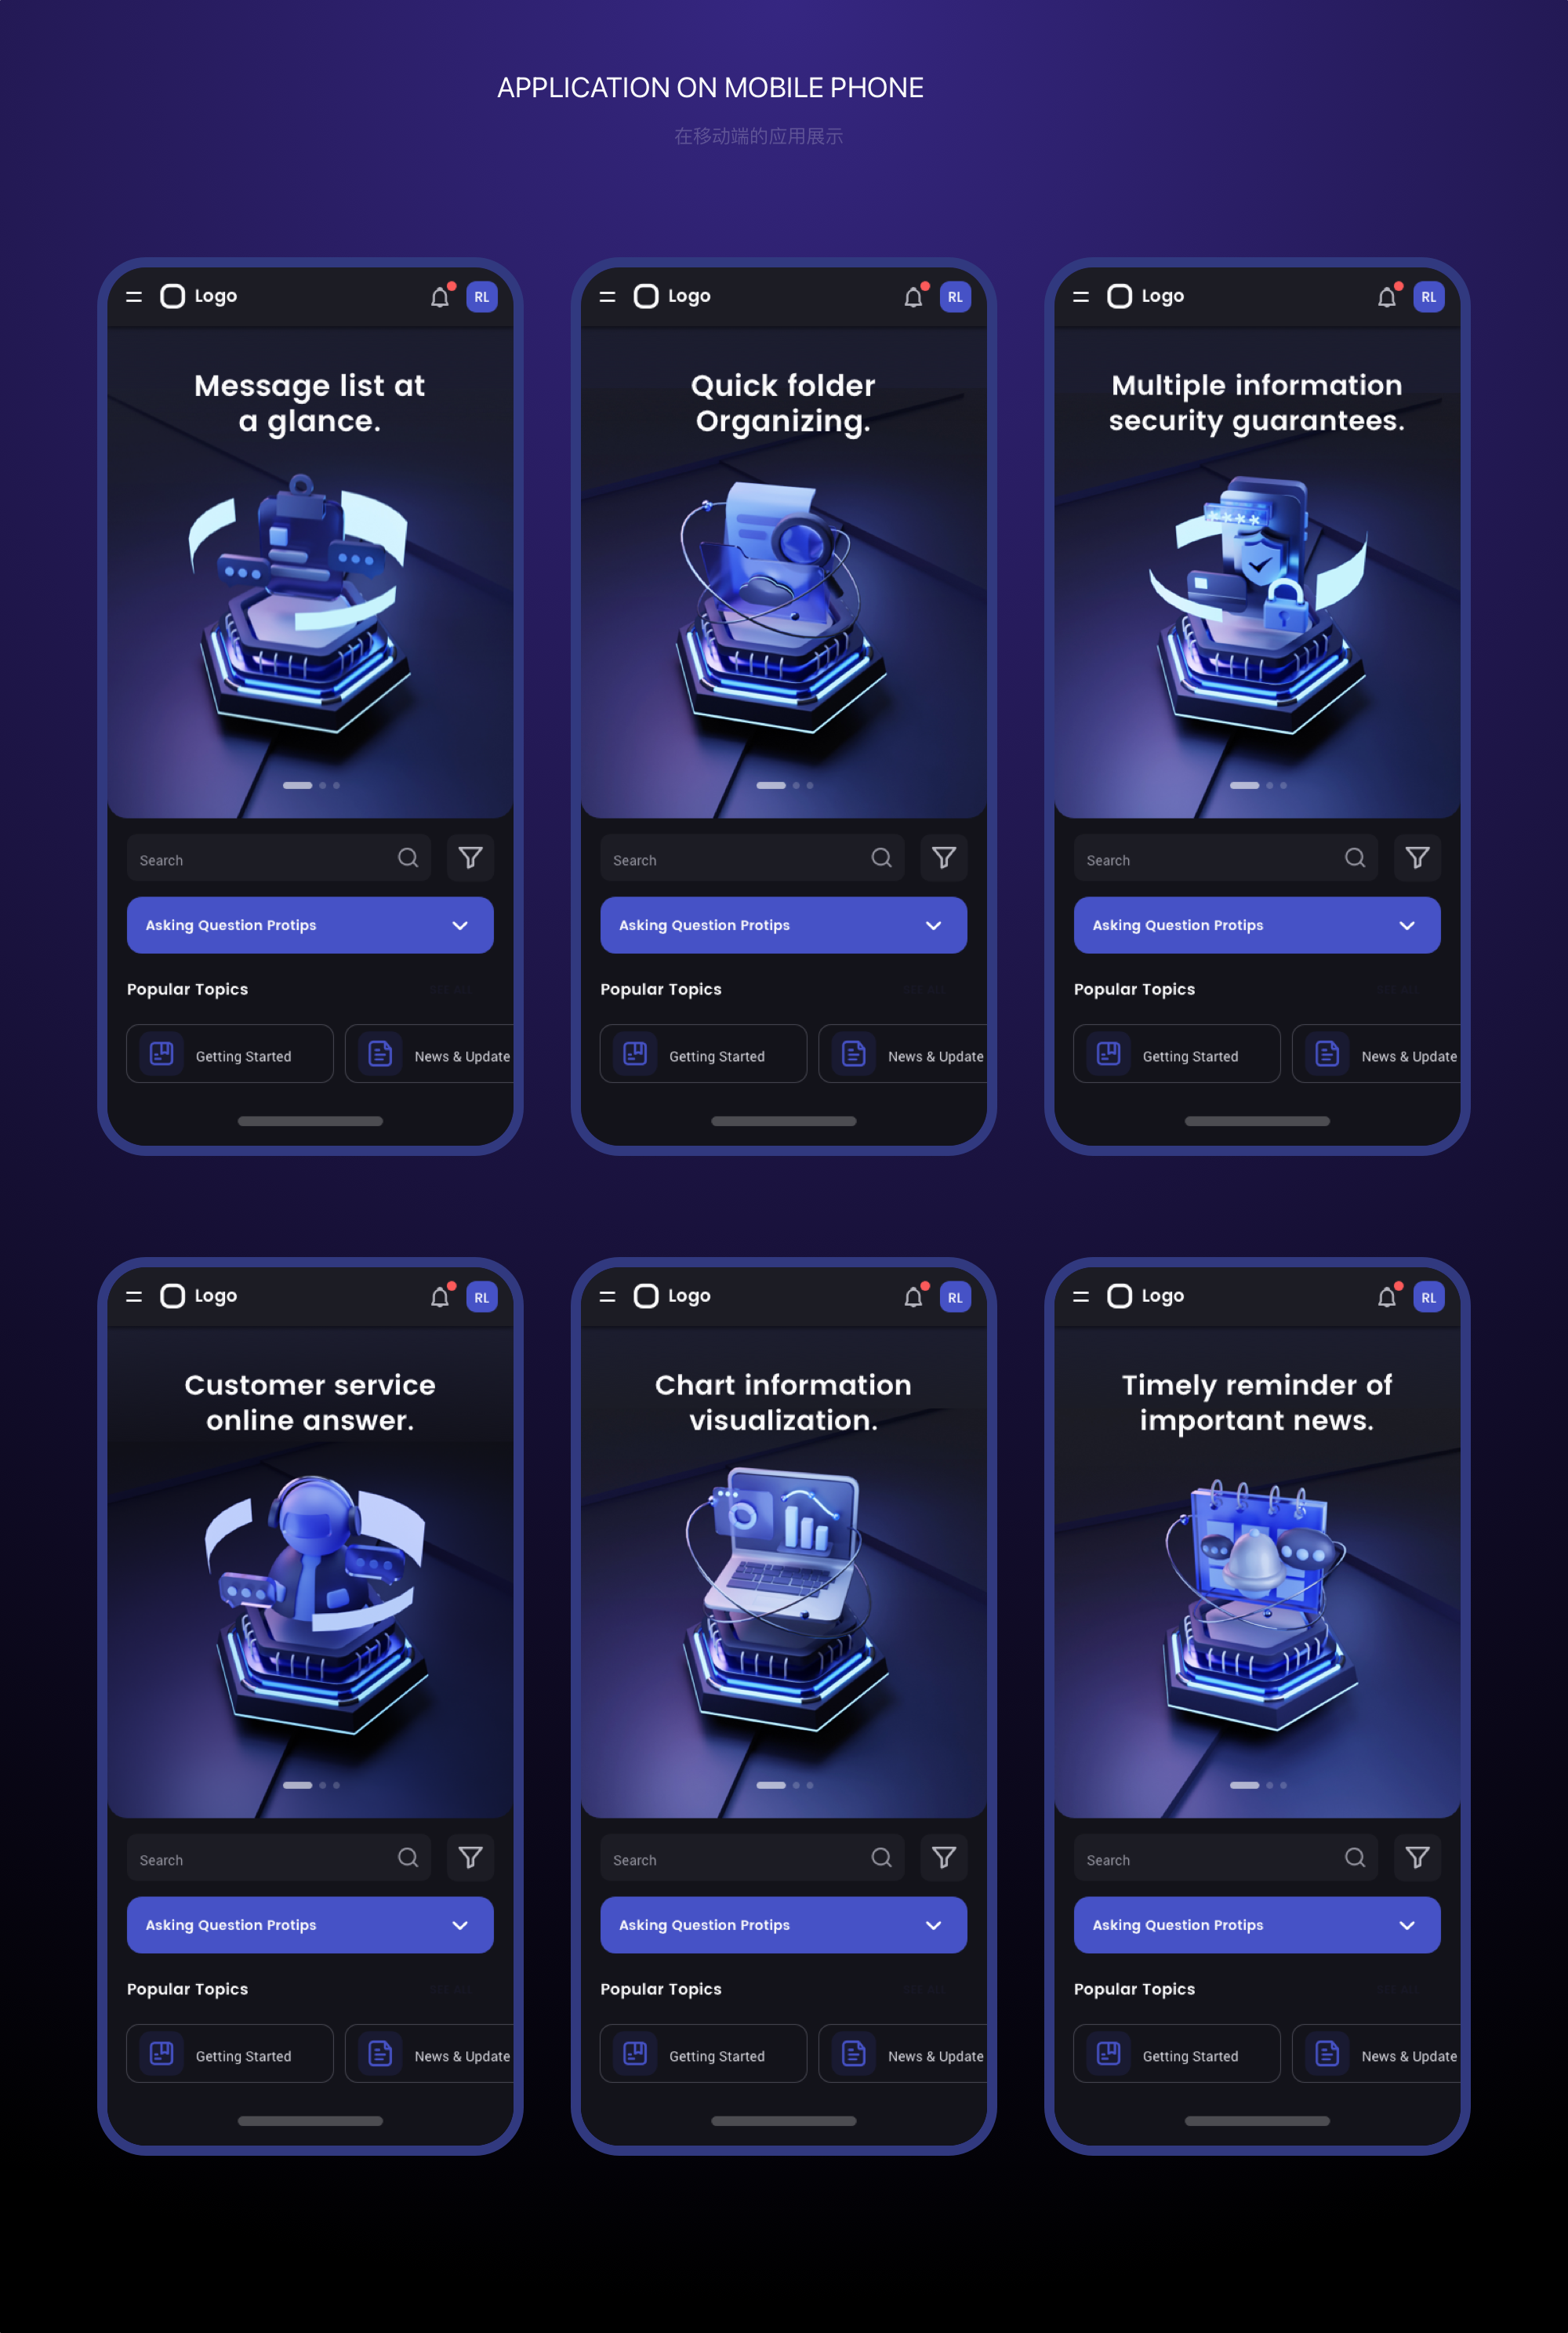
Task: Tap filter icon on Message list phone
Action: pos(470,857)
